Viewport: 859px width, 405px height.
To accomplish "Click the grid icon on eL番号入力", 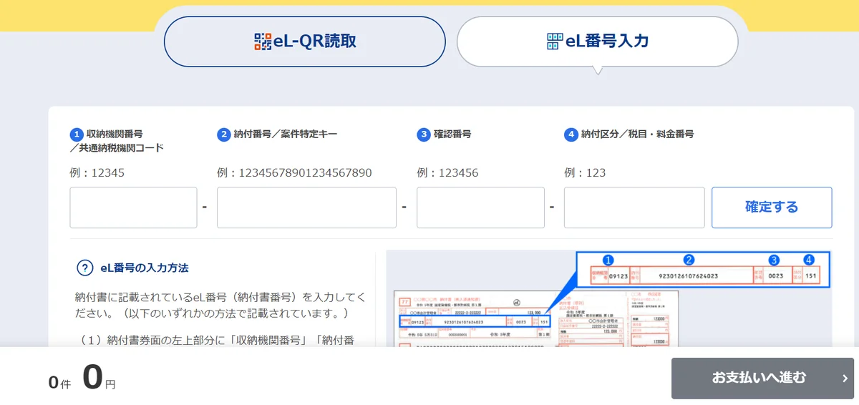I will 555,42.
